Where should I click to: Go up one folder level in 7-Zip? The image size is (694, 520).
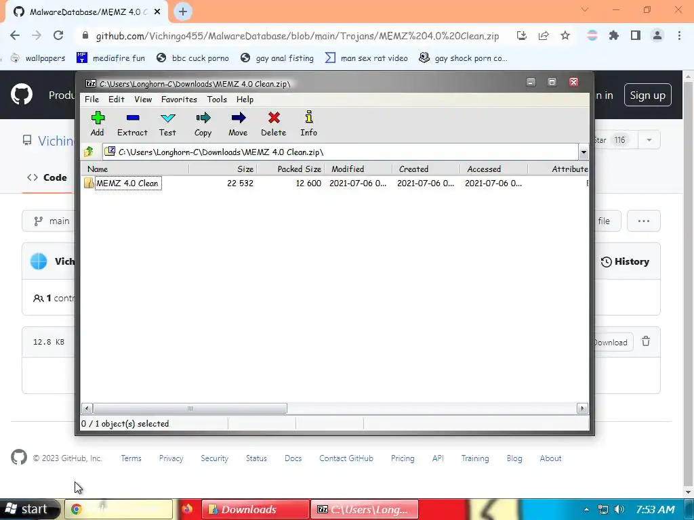point(89,152)
